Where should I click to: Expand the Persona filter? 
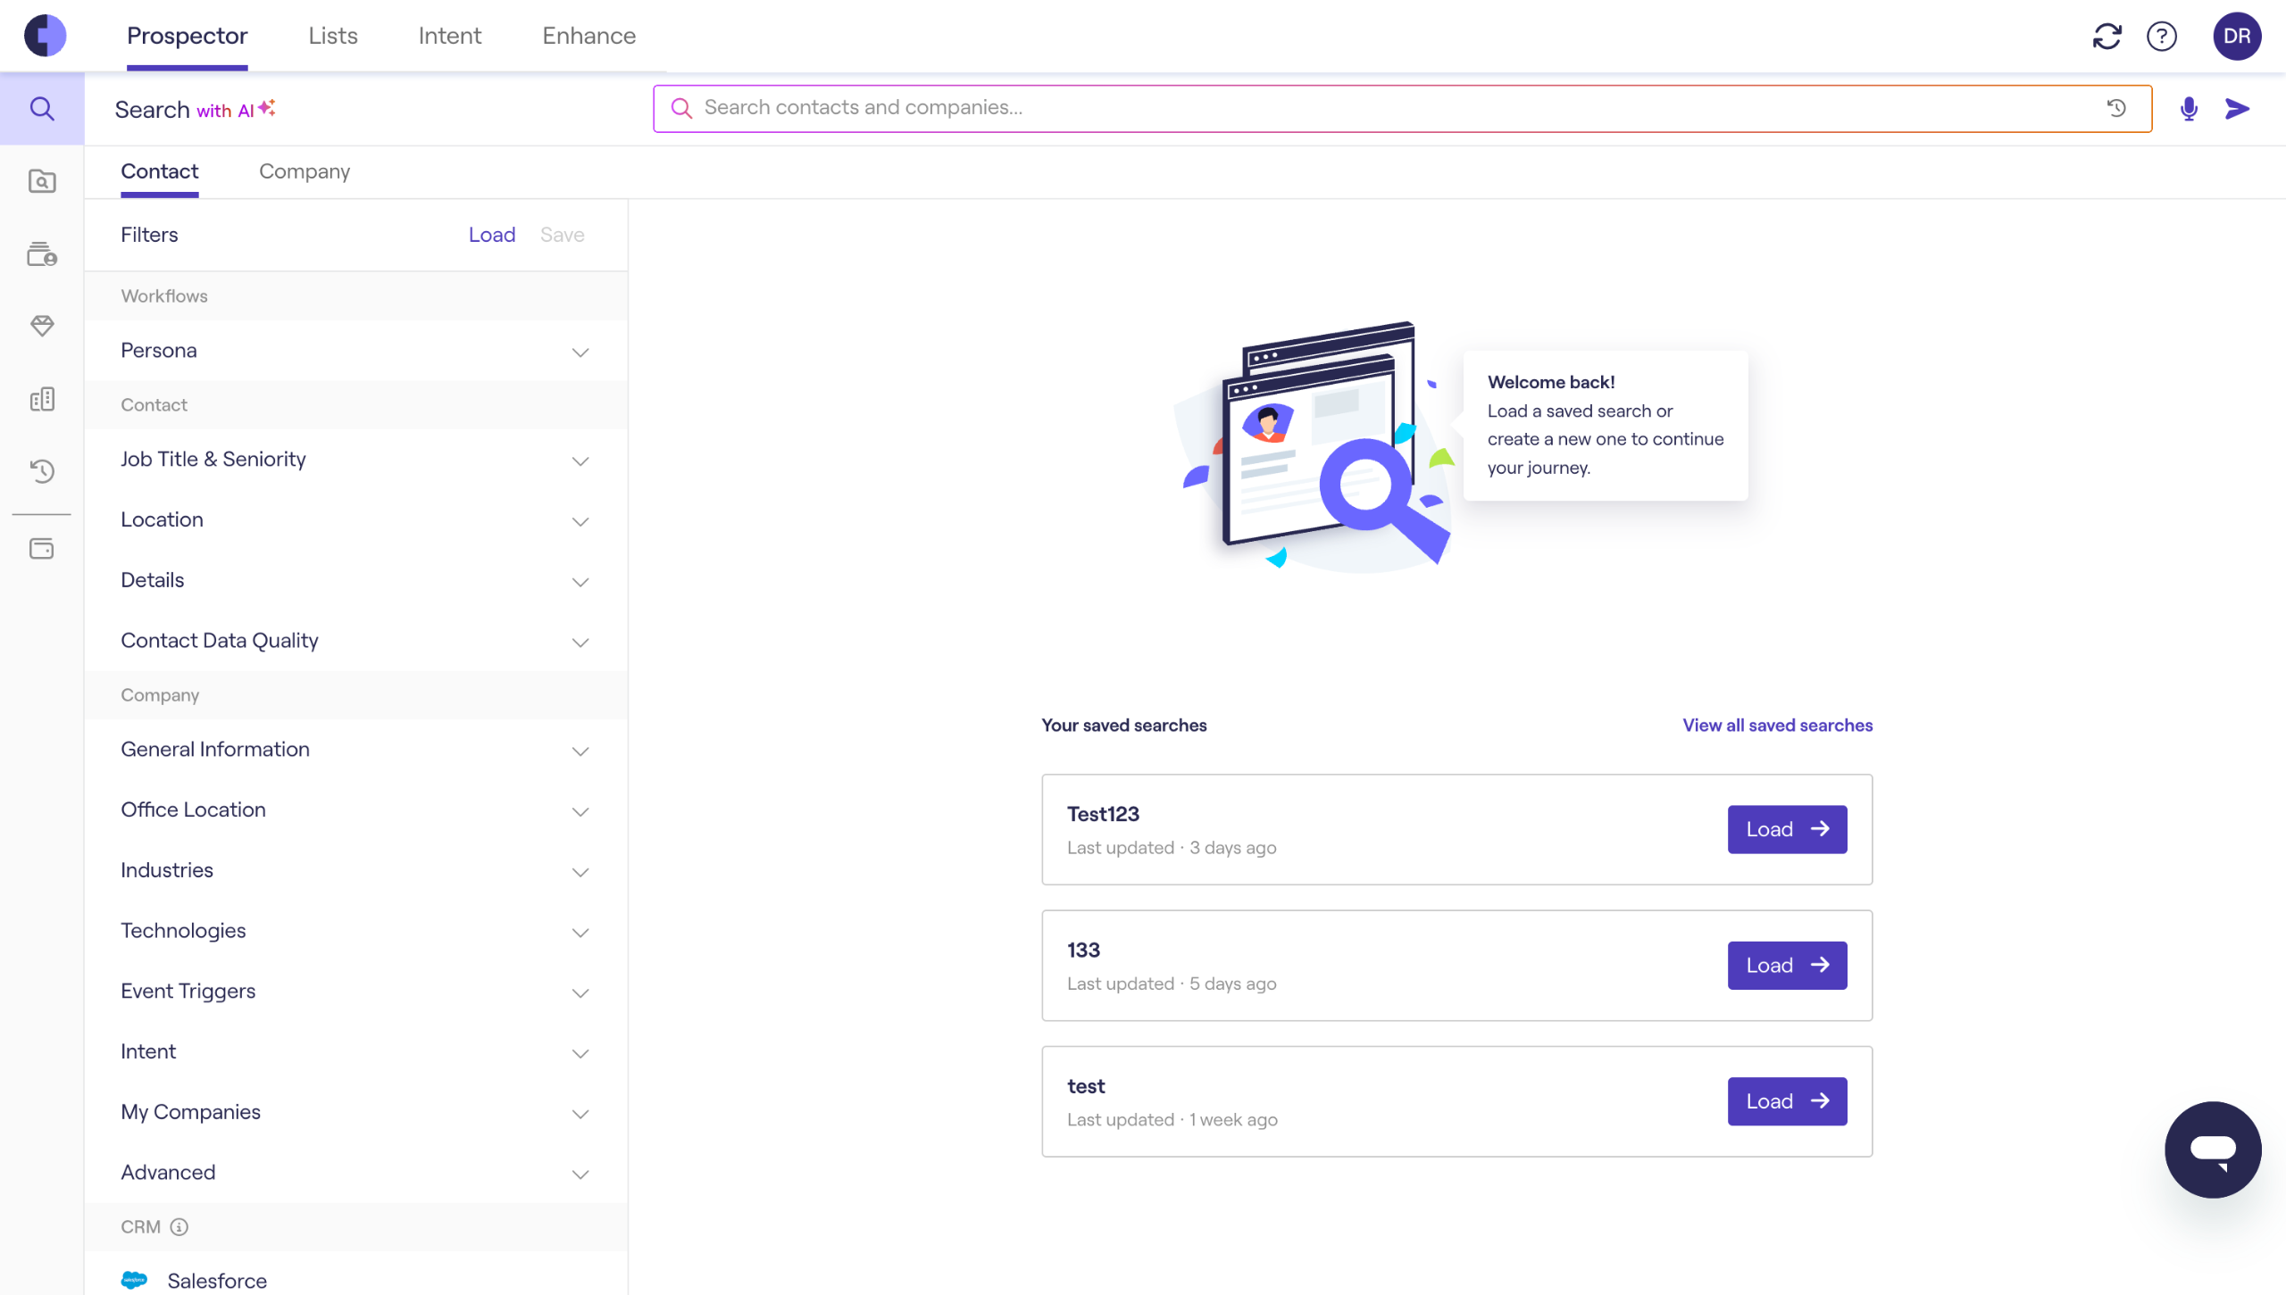pyautogui.click(x=355, y=351)
